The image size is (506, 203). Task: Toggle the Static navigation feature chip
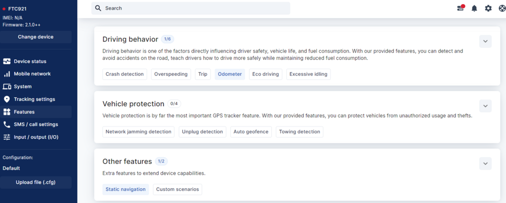[125, 189]
